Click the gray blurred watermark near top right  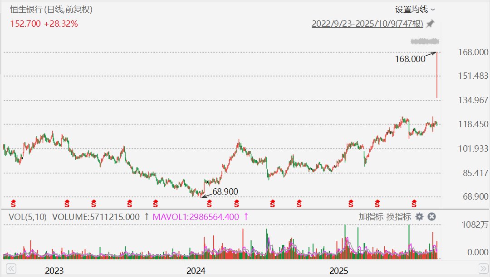[x=425, y=42]
